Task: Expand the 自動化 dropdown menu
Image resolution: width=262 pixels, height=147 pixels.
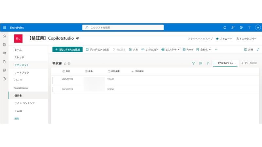Action: 205,50
